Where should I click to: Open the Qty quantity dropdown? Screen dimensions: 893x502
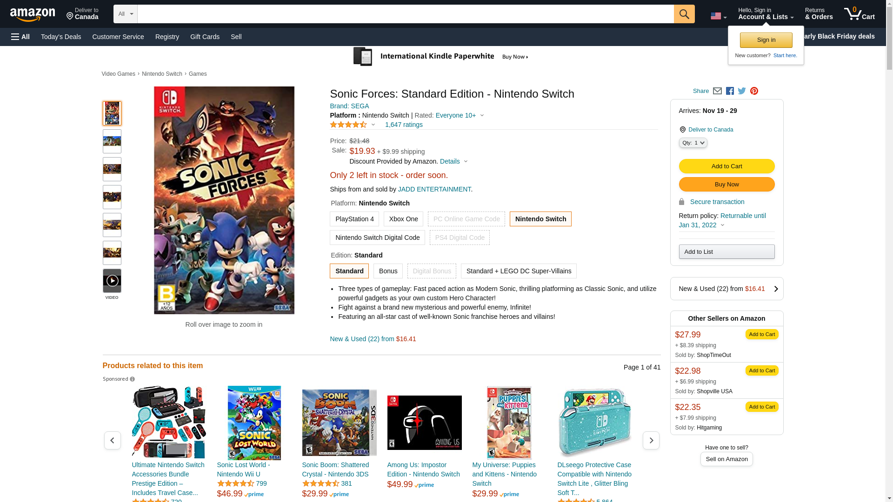click(x=693, y=143)
